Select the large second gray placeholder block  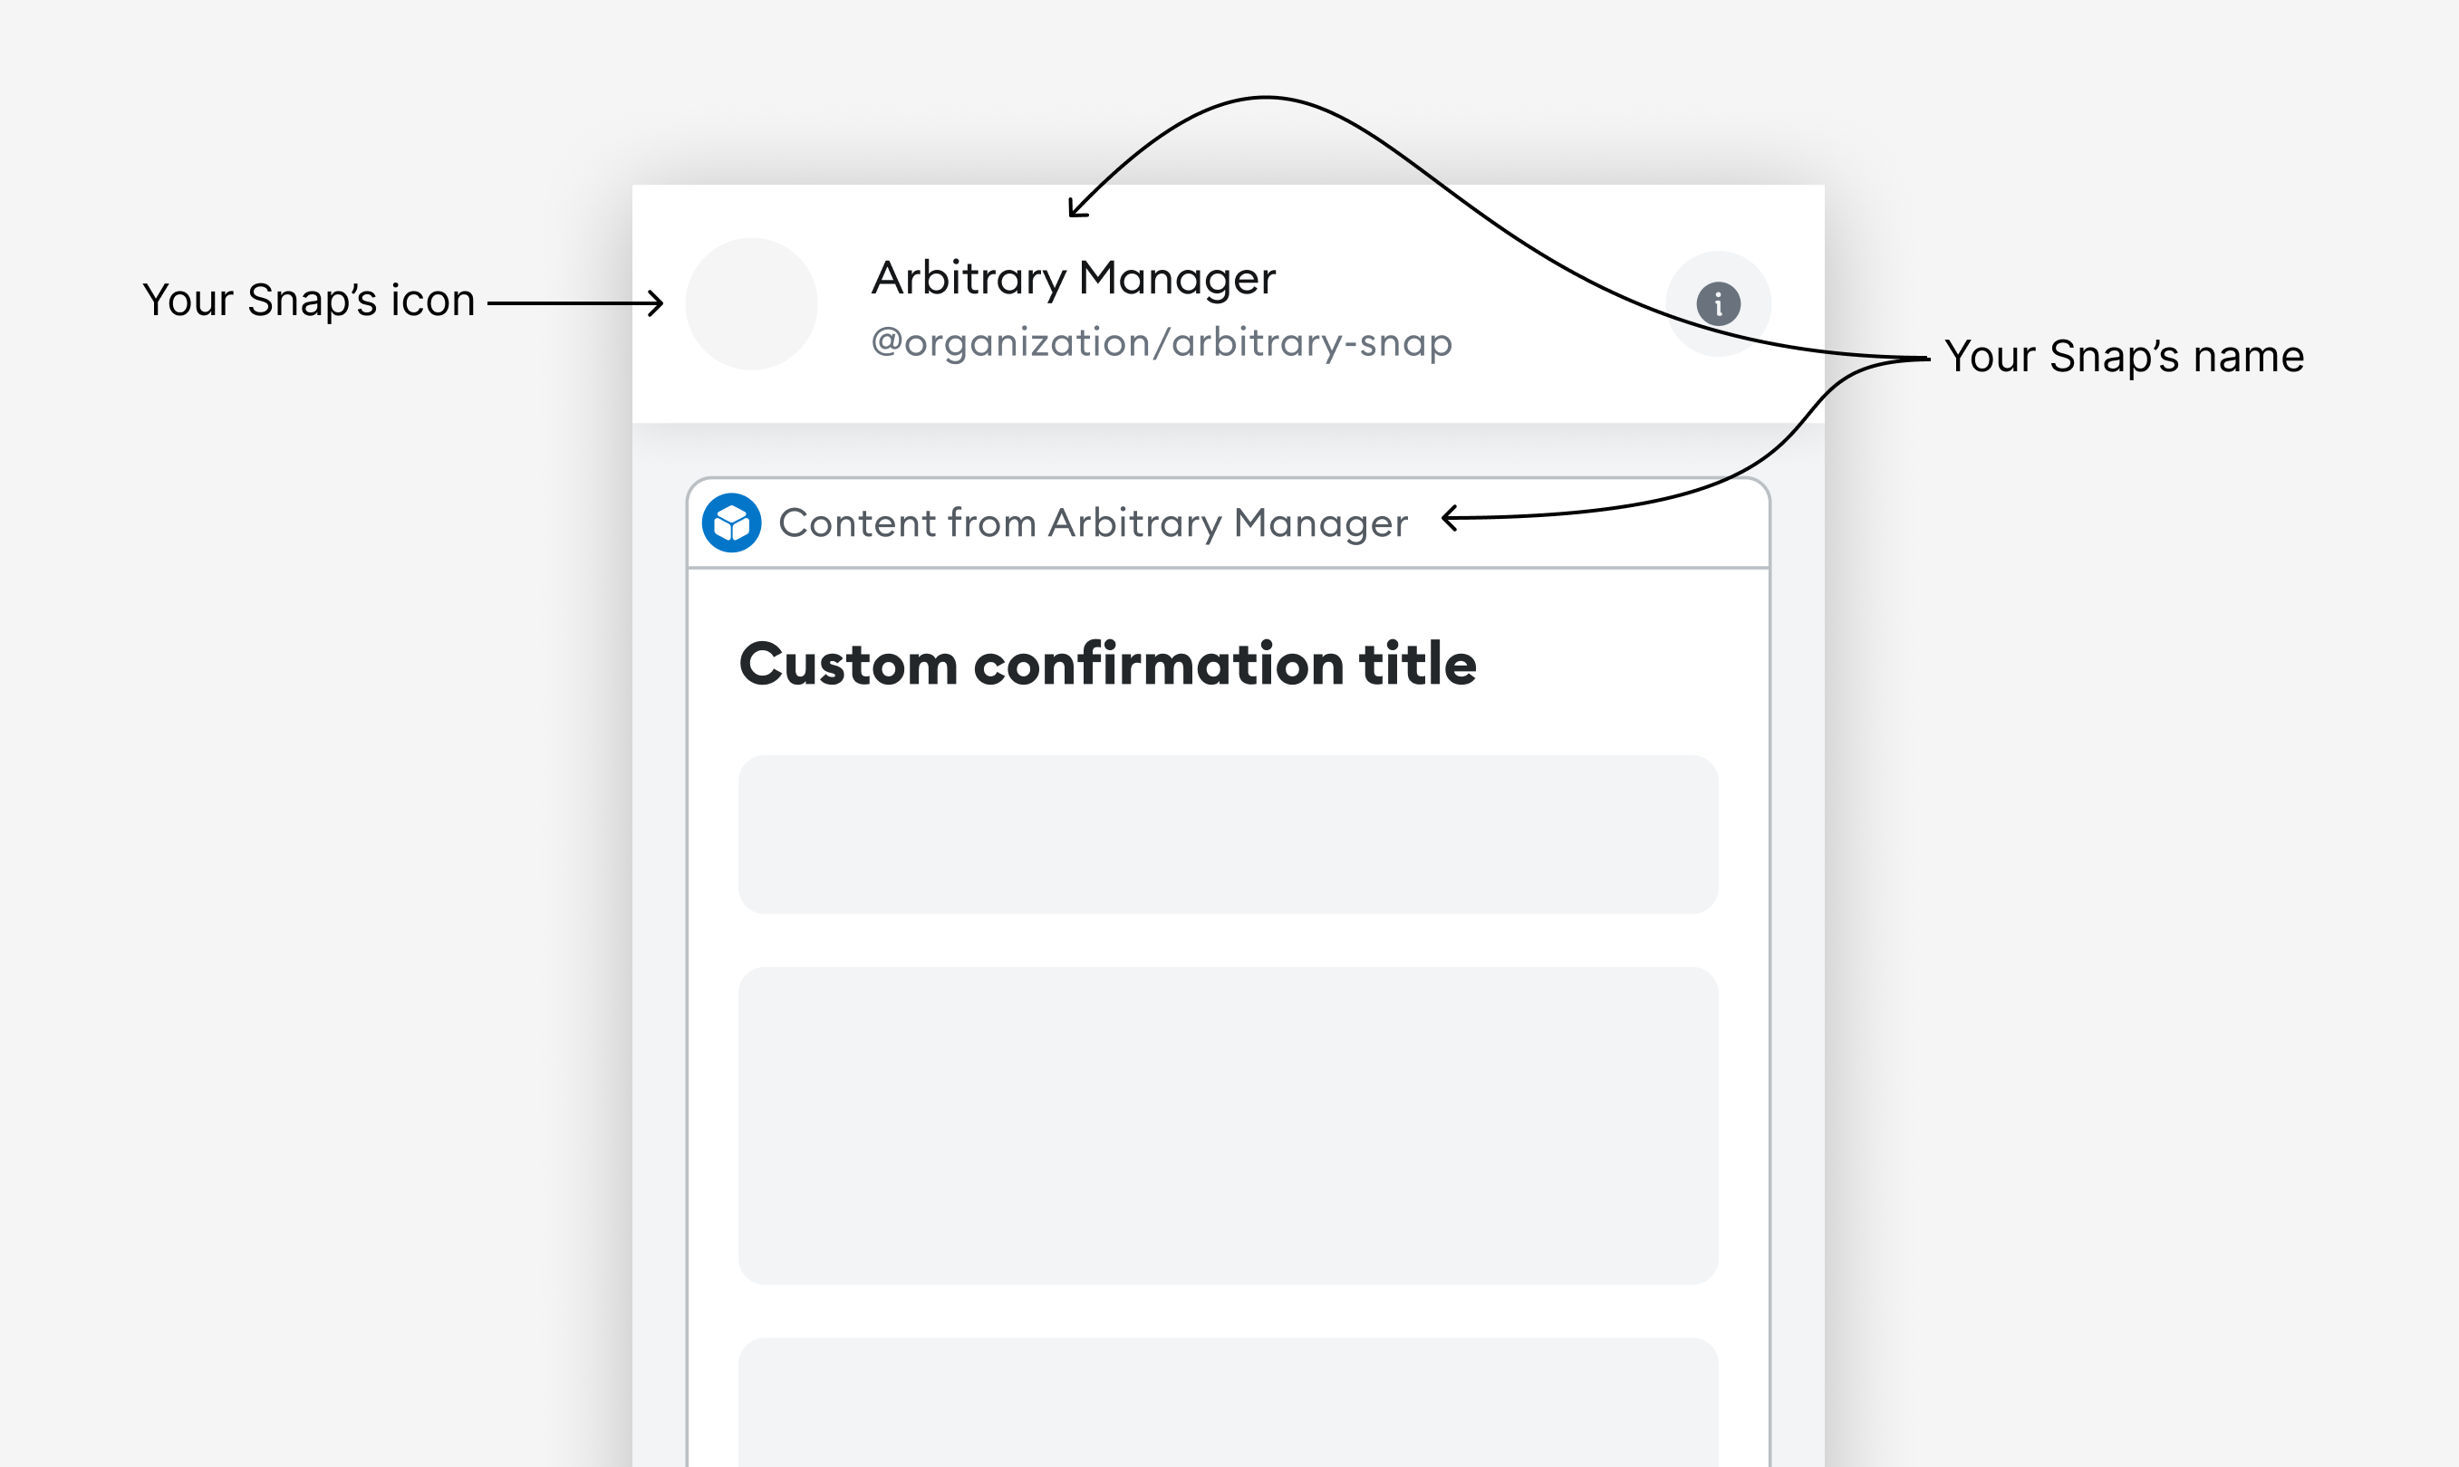(x=1228, y=1125)
